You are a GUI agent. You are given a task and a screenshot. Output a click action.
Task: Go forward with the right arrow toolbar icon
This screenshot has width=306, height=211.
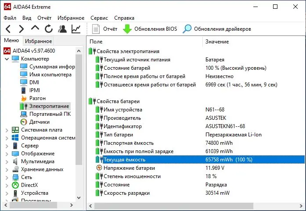coord(21,29)
